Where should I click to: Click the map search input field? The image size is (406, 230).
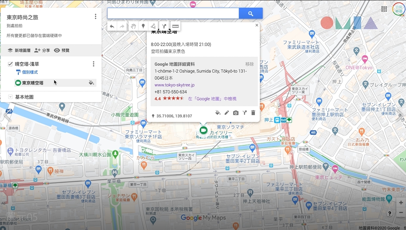173,14
